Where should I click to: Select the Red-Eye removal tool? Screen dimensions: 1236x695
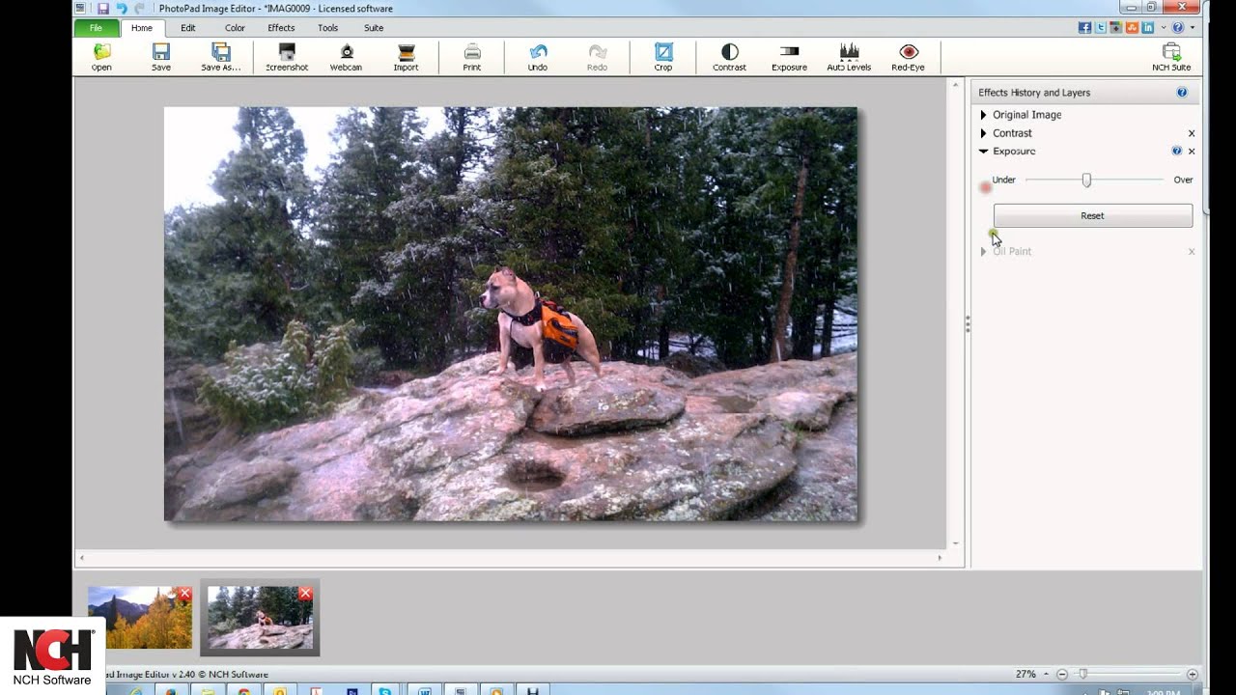[909, 57]
